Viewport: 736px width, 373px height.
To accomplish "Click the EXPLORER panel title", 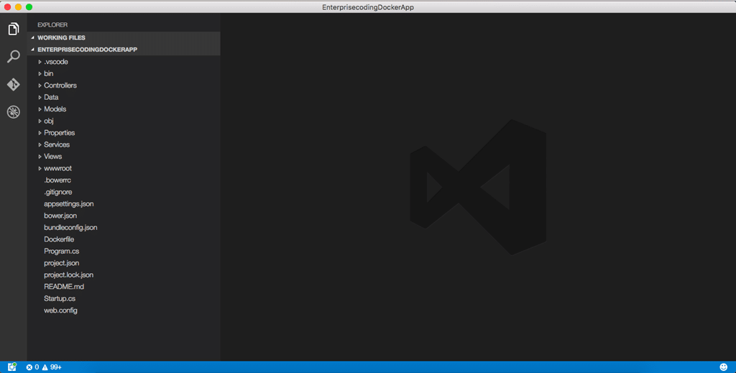I will coord(52,25).
